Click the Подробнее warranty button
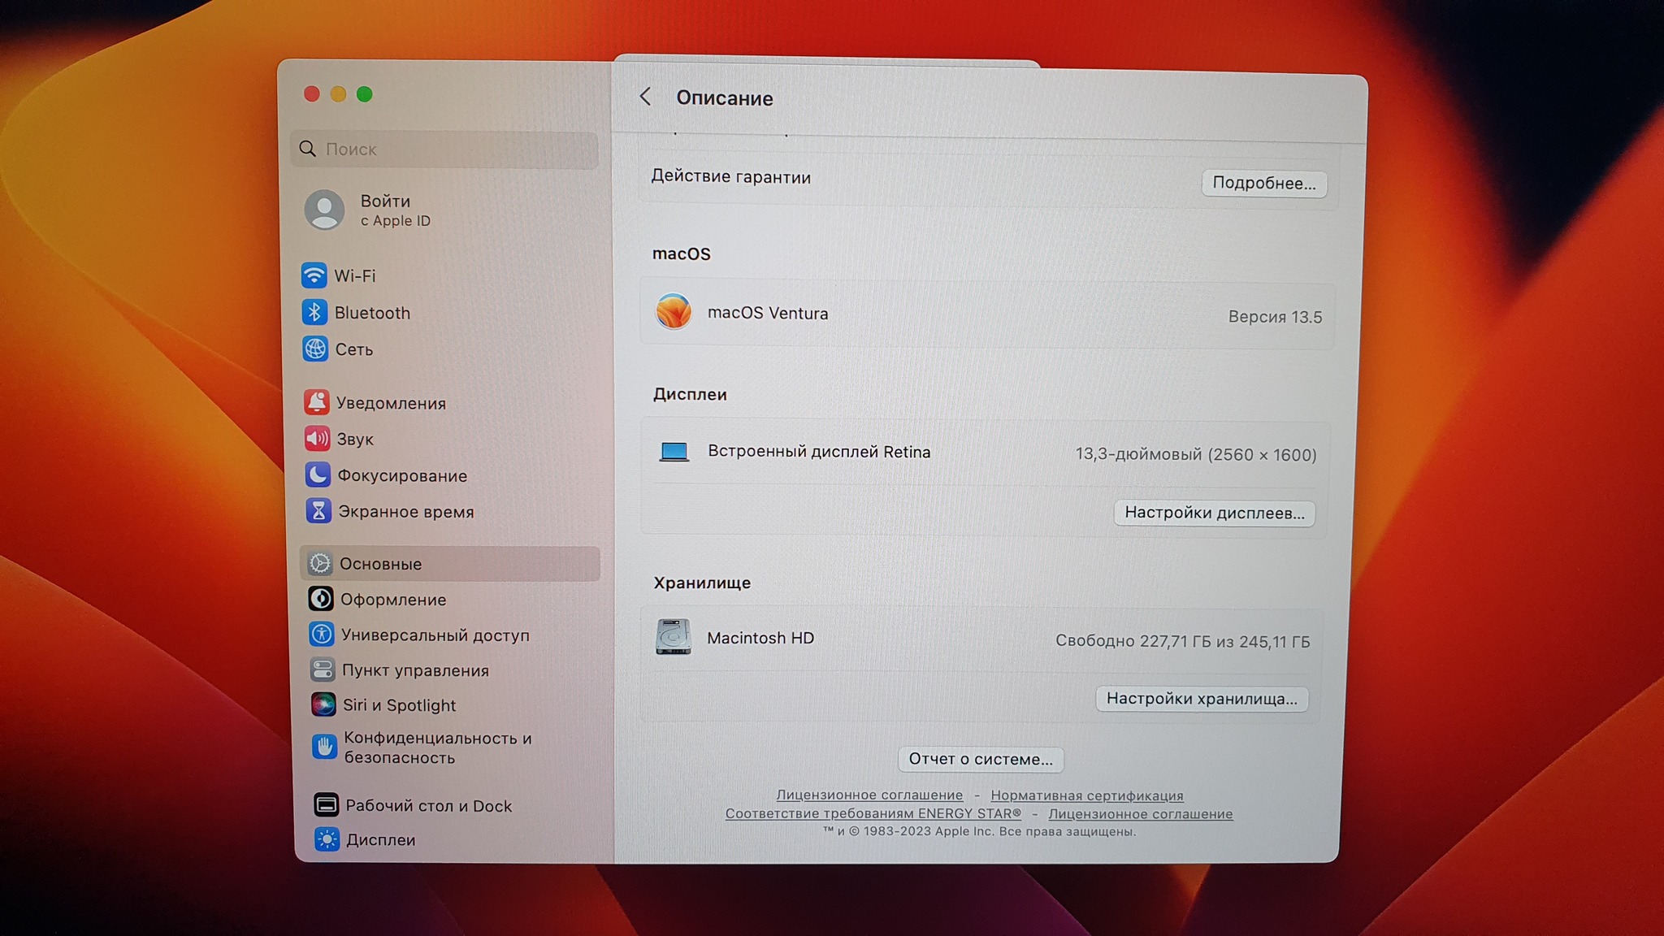Screen dimensions: 1664x936 (1263, 183)
